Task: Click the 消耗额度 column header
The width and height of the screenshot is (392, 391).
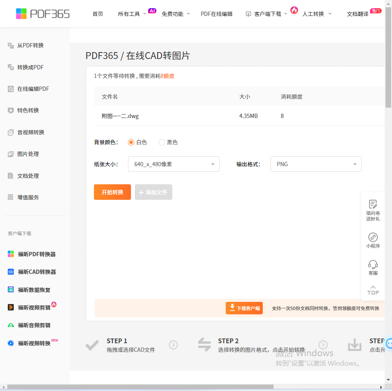Action: (x=292, y=97)
